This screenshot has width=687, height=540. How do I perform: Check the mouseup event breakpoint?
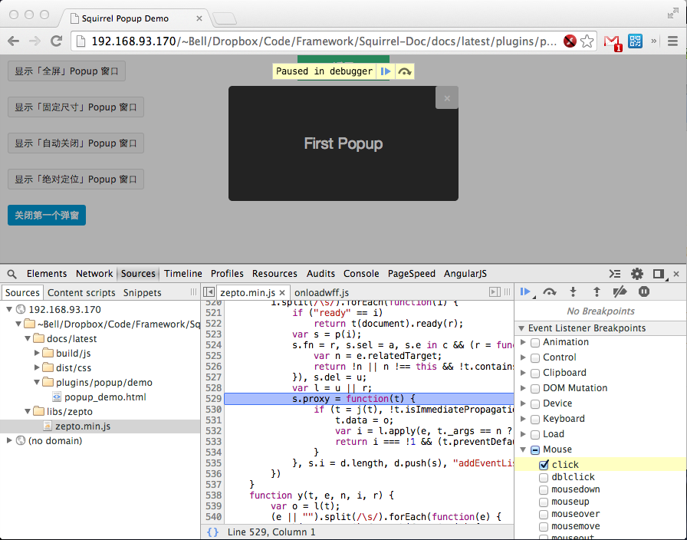pos(544,502)
